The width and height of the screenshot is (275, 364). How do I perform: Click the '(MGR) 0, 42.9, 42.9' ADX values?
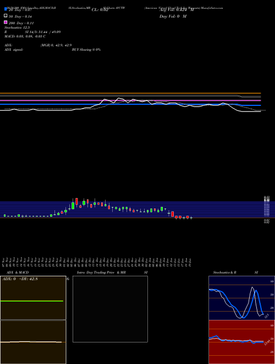pos(56,45)
